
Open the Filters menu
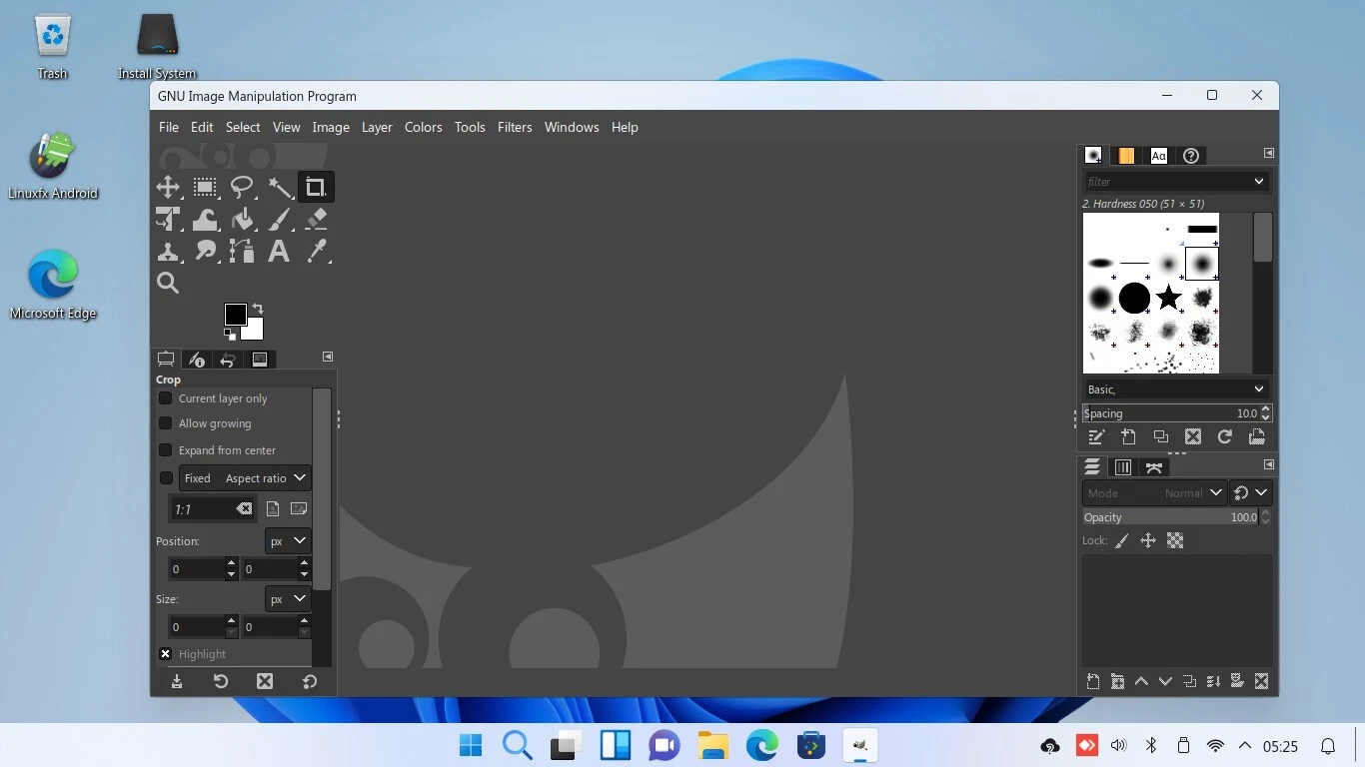point(515,127)
